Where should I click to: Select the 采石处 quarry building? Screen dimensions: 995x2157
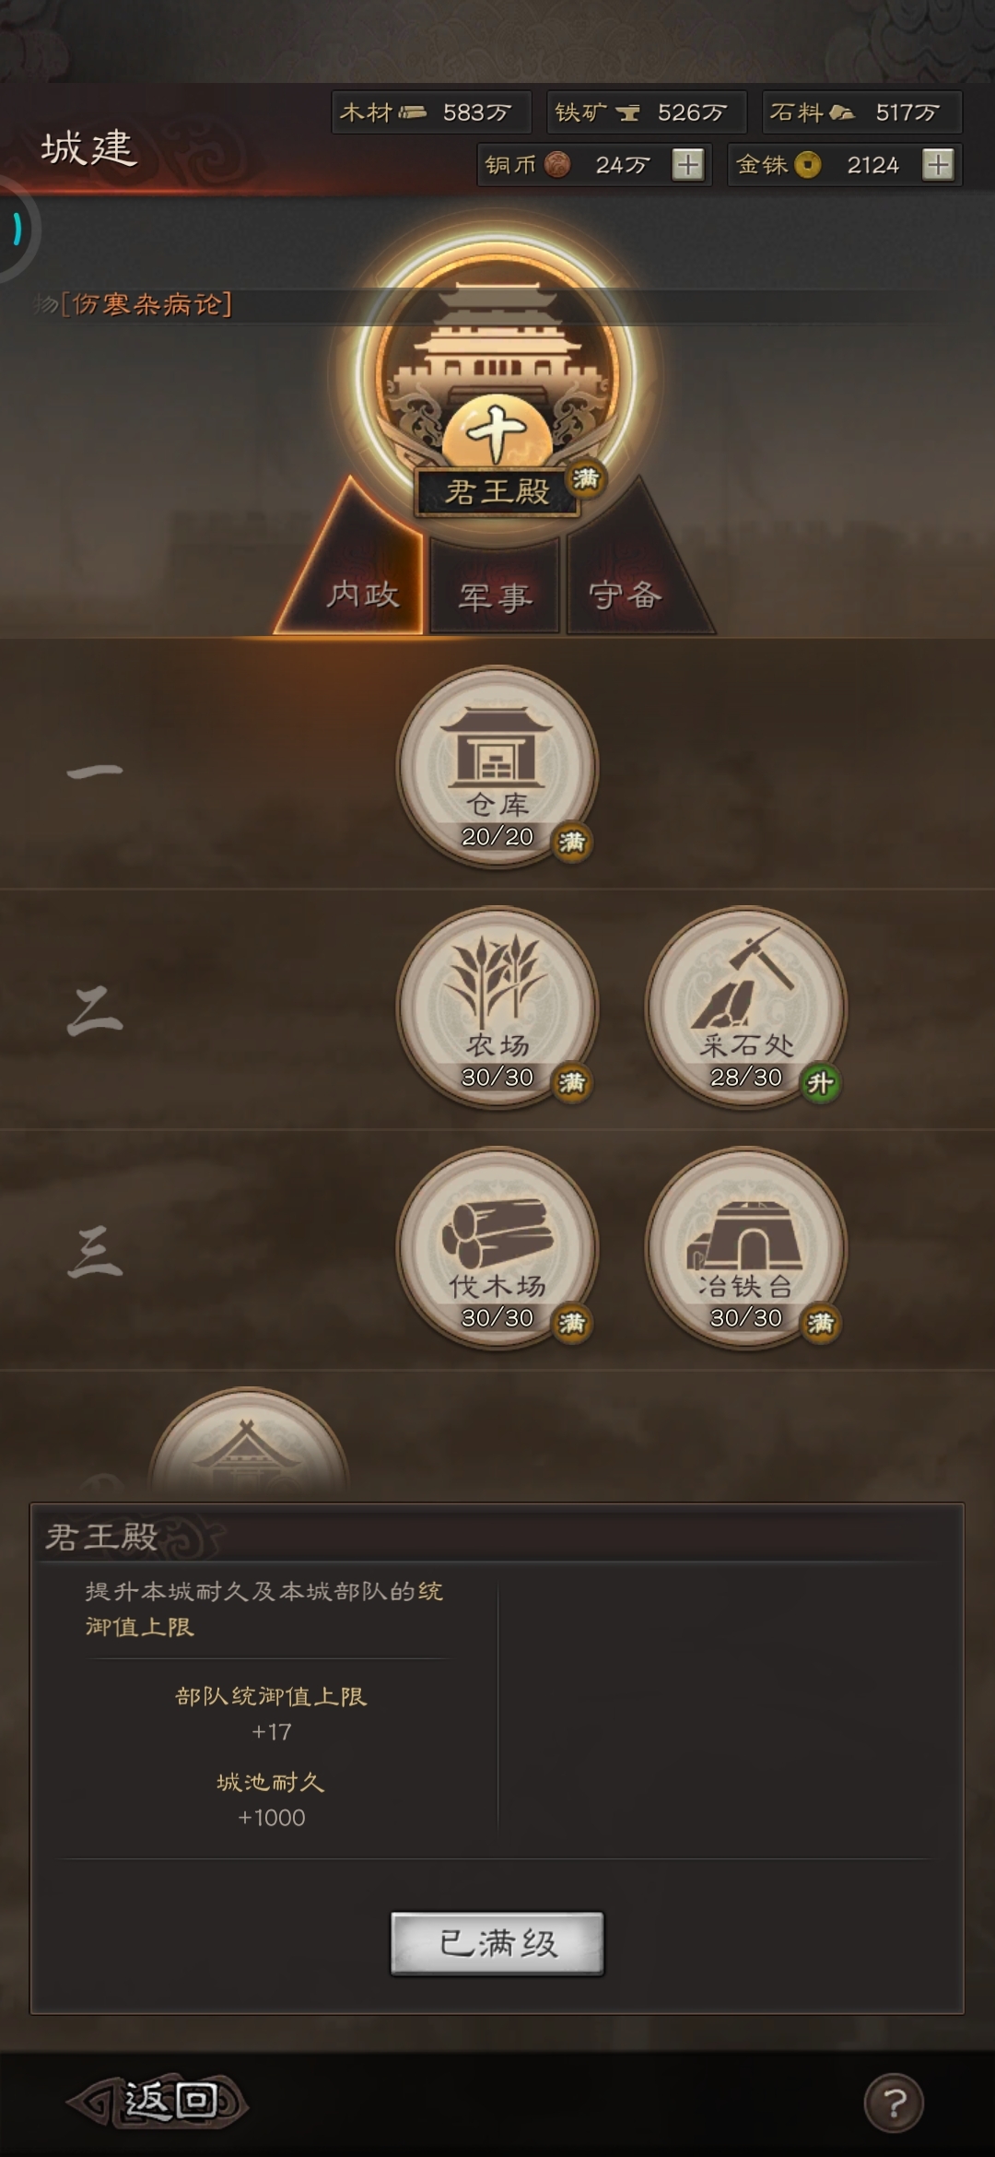(746, 1008)
